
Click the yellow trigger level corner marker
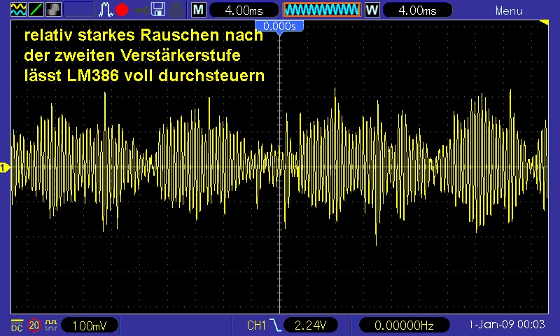click(x=544, y=23)
